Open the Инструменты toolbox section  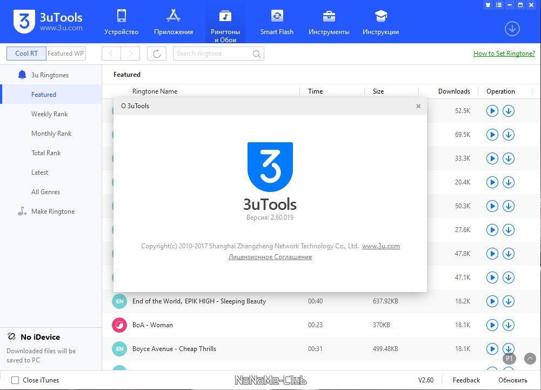[x=329, y=23]
